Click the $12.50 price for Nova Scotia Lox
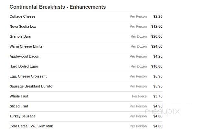The image size is (220, 138). pyautogui.click(x=157, y=26)
